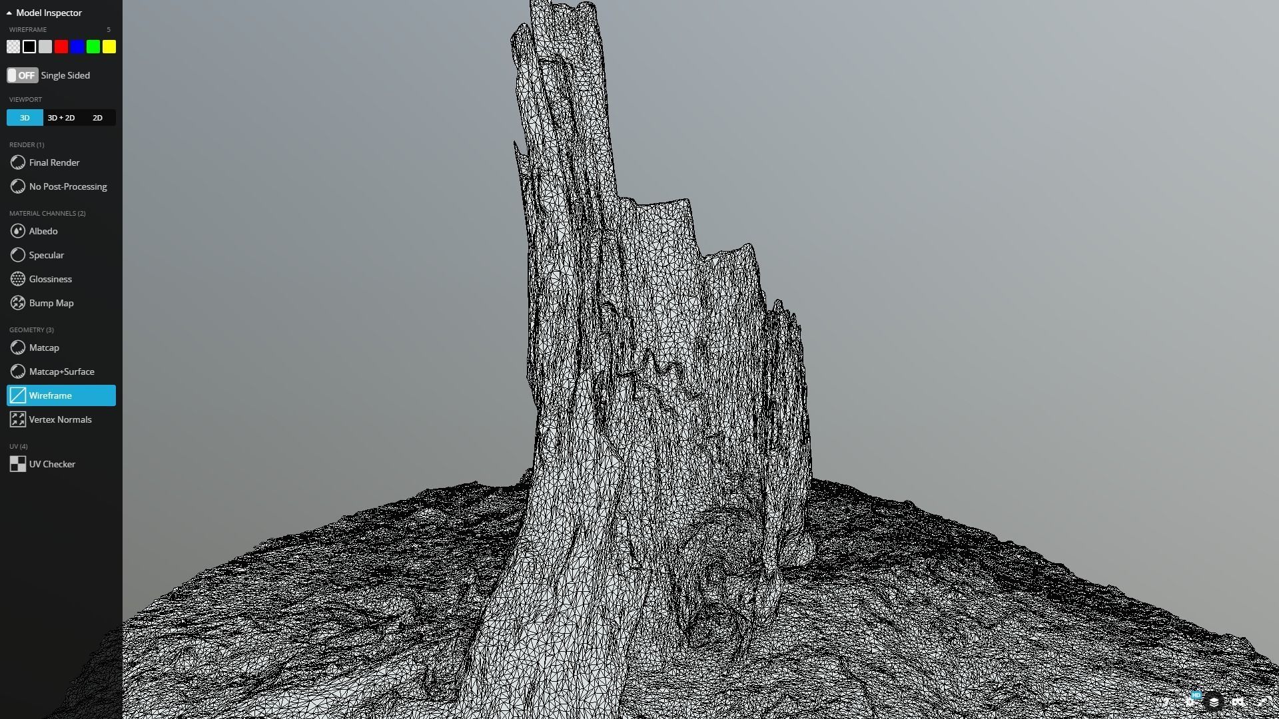Click the Matcap+Surface icon
Viewport: 1279px width, 719px height.
coord(18,371)
